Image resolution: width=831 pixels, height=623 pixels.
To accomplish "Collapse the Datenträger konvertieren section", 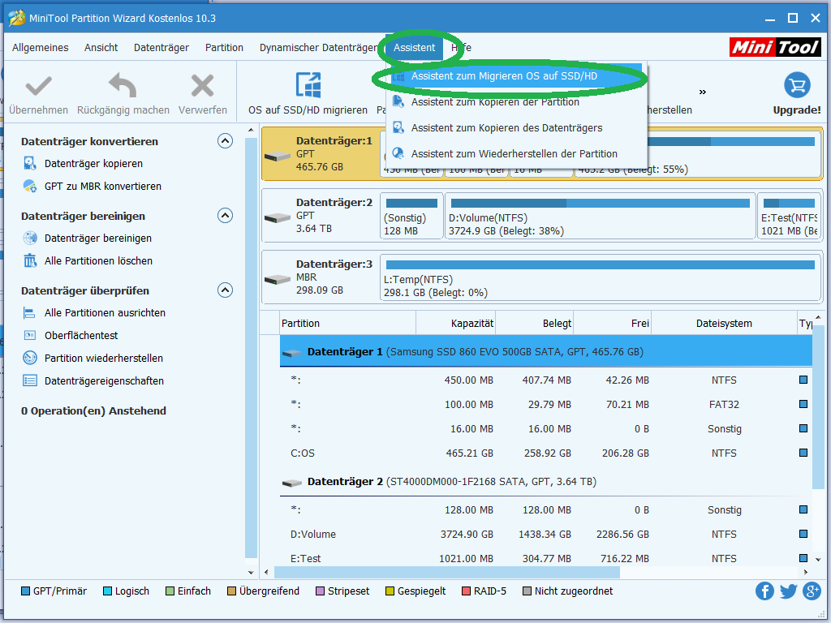I will [225, 141].
